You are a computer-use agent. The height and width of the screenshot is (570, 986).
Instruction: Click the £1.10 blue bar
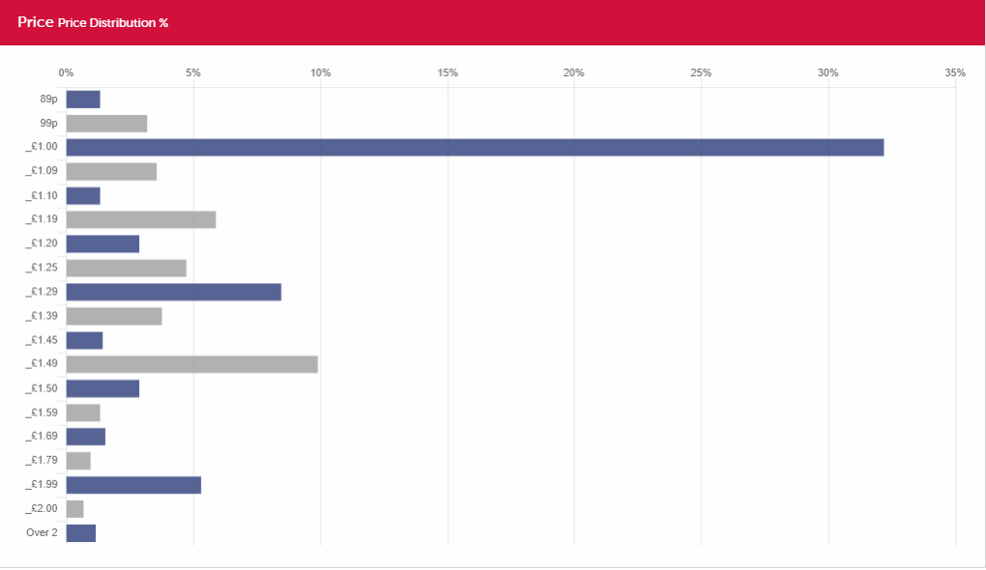(x=83, y=195)
